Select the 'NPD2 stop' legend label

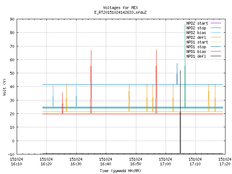(196, 28)
